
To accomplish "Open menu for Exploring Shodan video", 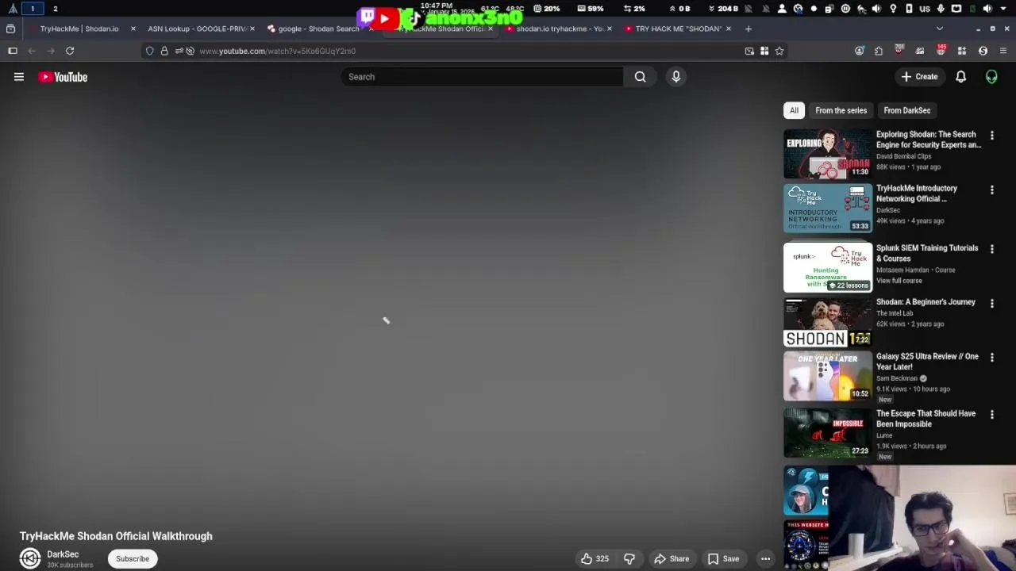I will pyautogui.click(x=991, y=136).
